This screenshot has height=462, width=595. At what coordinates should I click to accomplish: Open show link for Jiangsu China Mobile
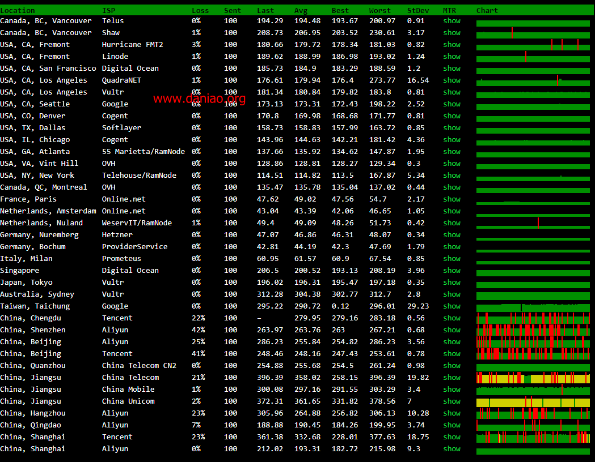pyautogui.click(x=451, y=390)
